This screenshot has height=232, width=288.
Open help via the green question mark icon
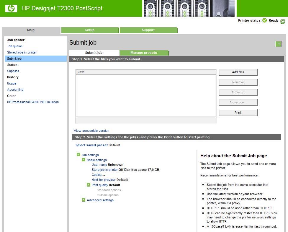(x=278, y=44)
